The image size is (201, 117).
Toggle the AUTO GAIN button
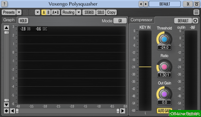(164, 111)
